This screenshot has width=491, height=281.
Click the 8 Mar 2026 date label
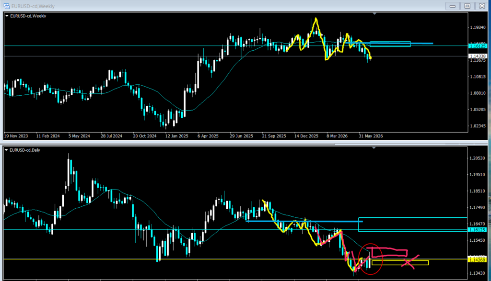click(x=337, y=136)
